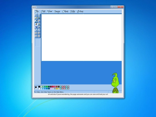Select the dark maroon red swatch
This screenshot has width=156, height=117.
(51, 87)
